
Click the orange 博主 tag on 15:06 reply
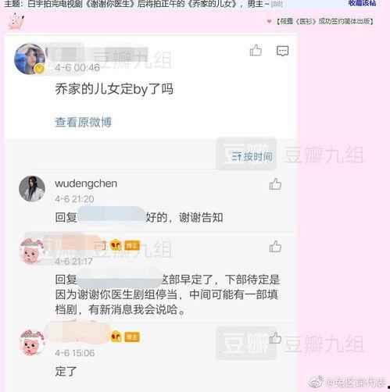(x=132, y=337)
